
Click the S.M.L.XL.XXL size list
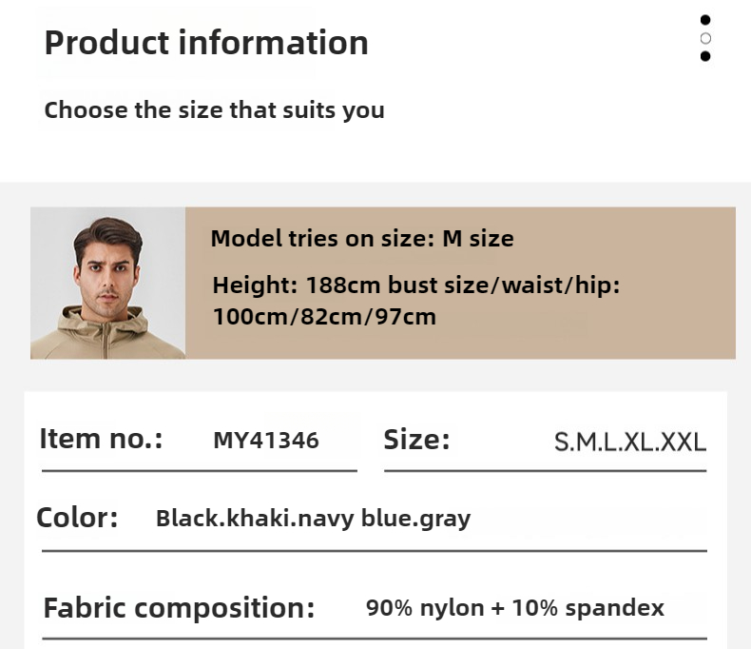pyautogui.click(x=630, y=442)
